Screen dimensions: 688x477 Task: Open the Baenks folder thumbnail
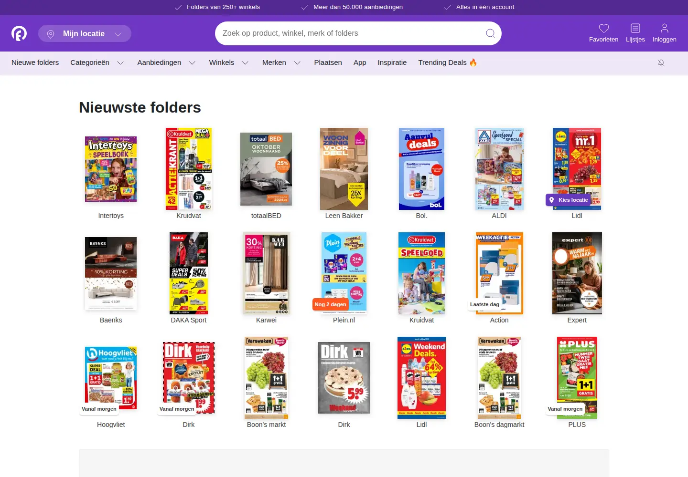pyautogui.click(x=111, y=273)
